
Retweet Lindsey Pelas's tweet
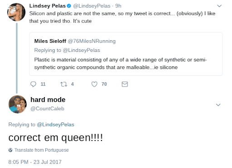63,84
